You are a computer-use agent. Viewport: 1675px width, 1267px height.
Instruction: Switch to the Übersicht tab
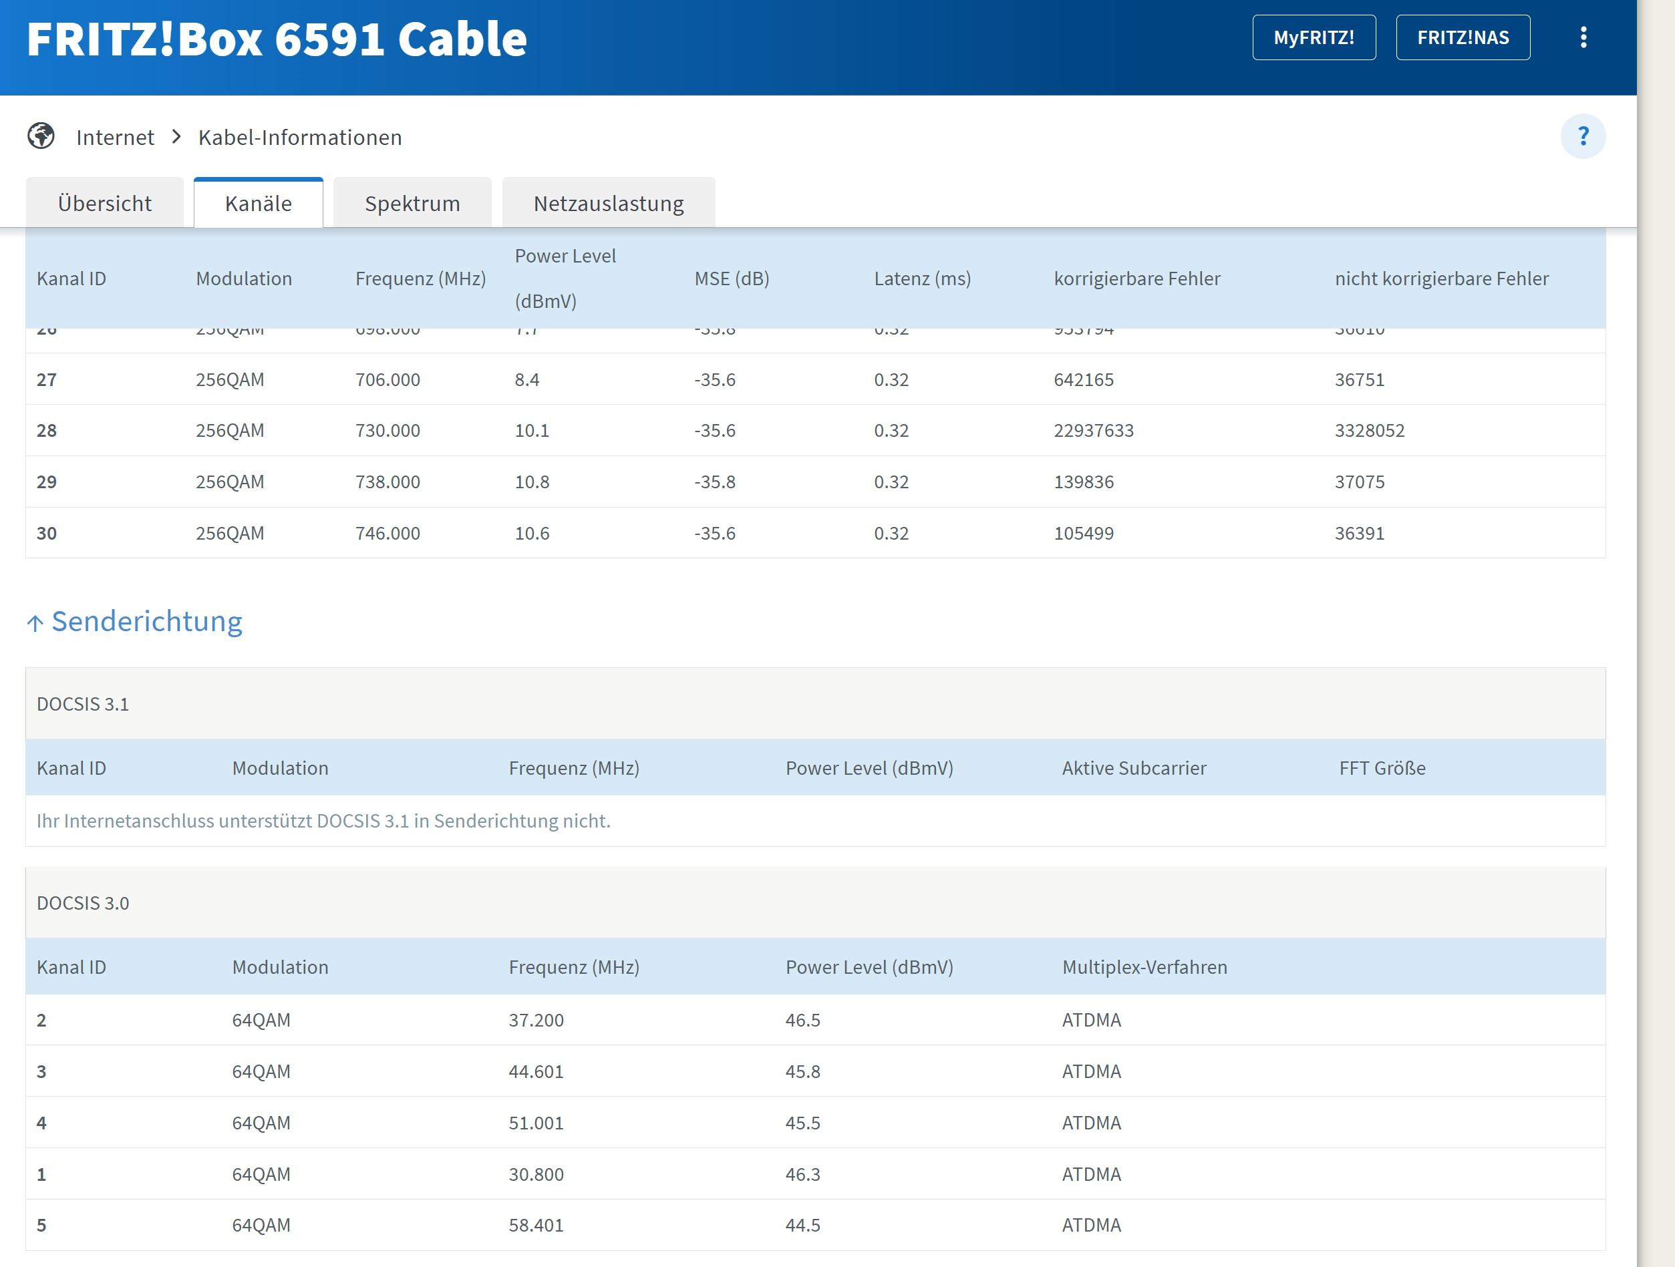coord(104,203)
